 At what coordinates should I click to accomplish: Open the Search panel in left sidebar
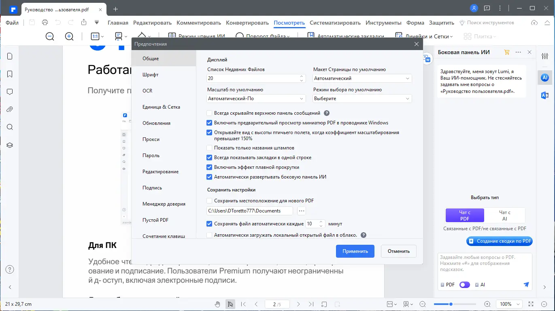[x=10, y=127]
